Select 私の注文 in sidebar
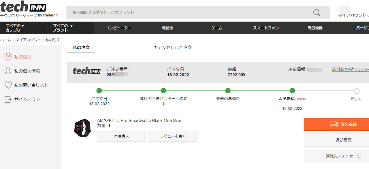This screenshot has width=369, height=169. point(23,57)
